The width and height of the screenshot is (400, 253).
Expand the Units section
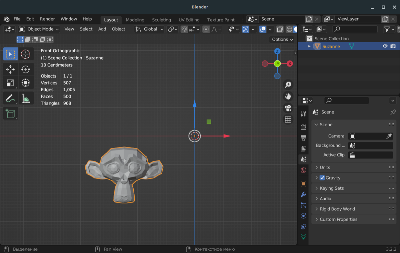pos(325,167)
